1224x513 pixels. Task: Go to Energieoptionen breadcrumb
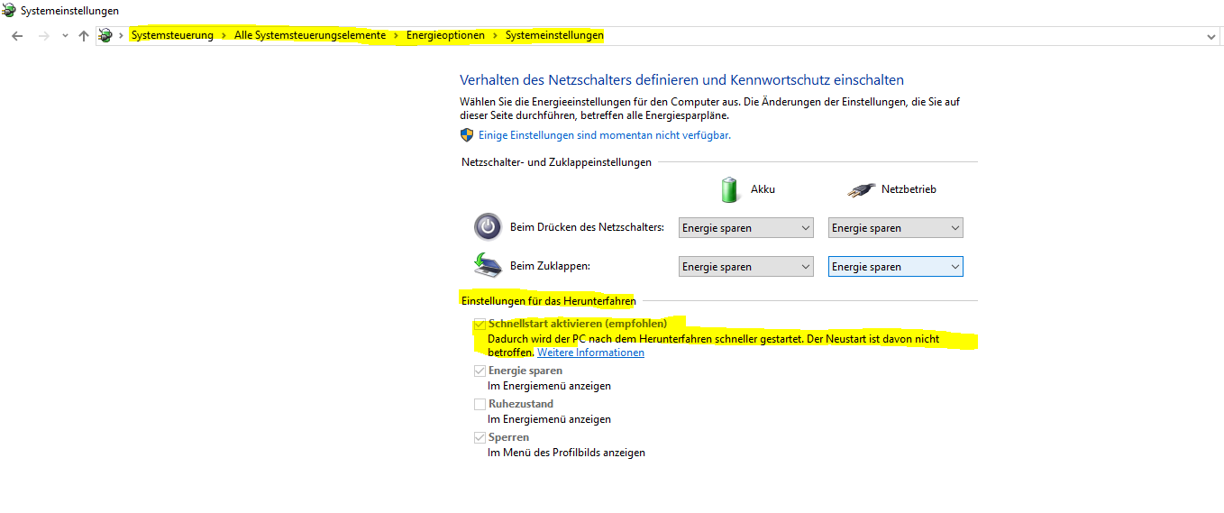(x=445, y=35)
